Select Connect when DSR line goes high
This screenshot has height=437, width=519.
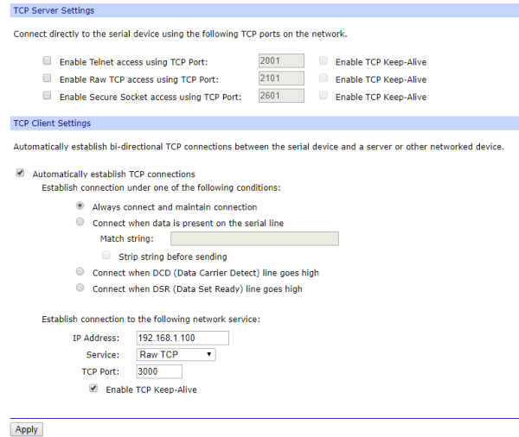[80, 288]
